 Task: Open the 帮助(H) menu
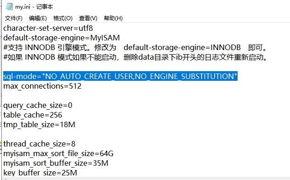coord(113,18)
